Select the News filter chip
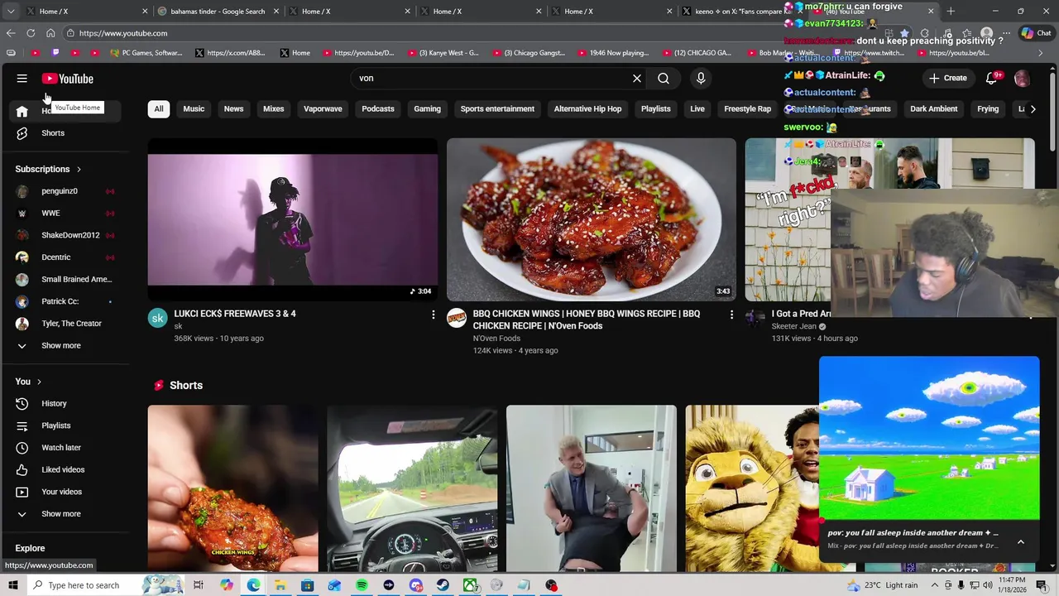This screenshot has height=596, width=1059. point(233,108)
